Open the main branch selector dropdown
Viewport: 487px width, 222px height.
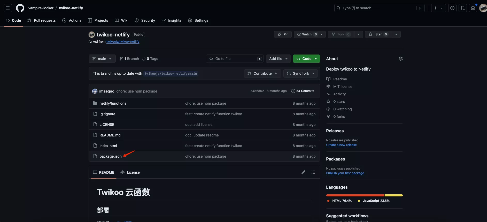click(102, 59)
